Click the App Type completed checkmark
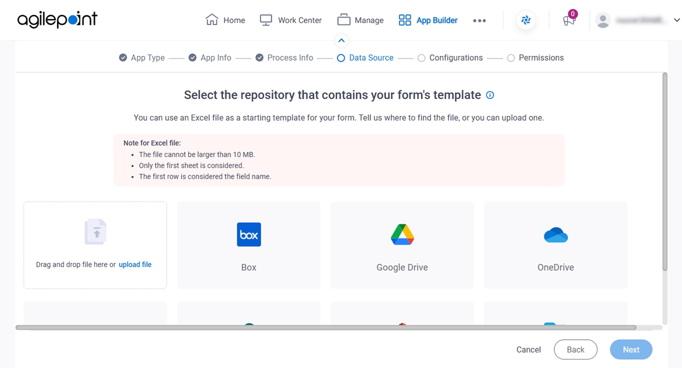This screenshot has width=682, height=368. coord(123,58)
